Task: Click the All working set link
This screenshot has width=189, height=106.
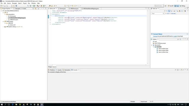Action: [168, 14]
